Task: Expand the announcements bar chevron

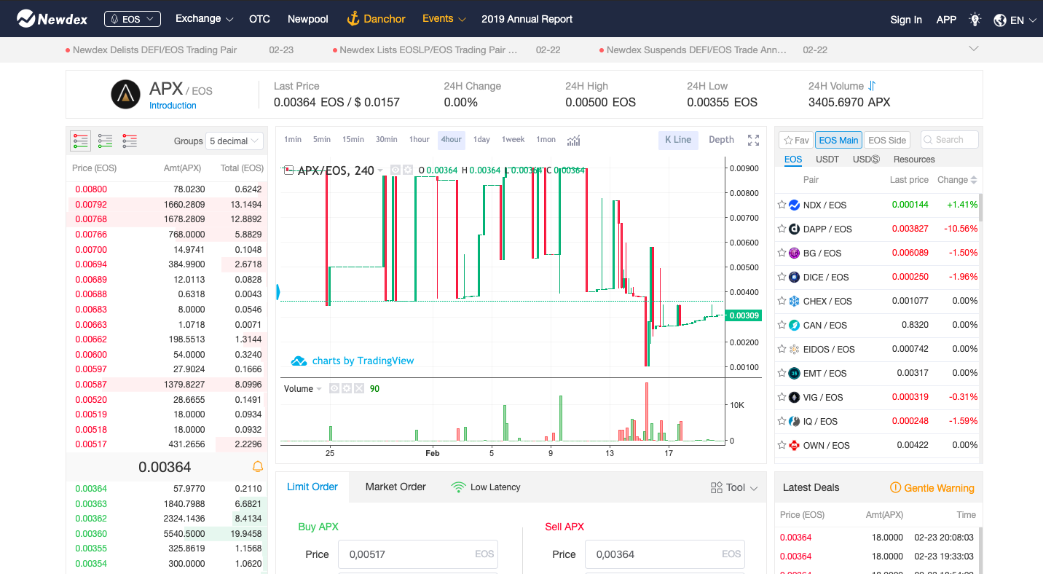Action: click(x=974, y=48)
